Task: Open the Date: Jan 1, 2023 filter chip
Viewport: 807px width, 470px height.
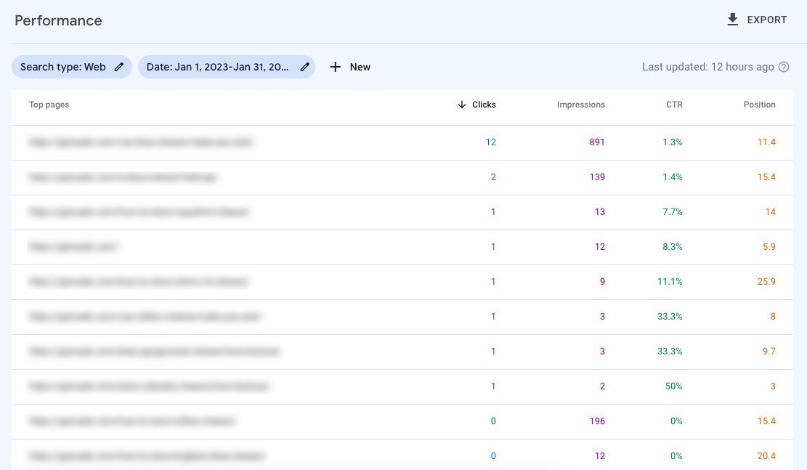Action: click(x=227, y=67)
